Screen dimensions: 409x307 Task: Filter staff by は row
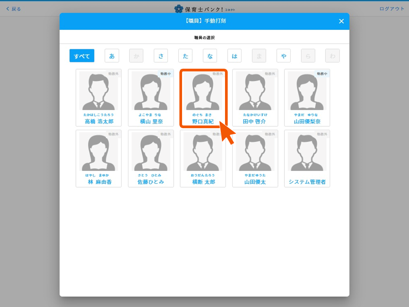(x=235, y=56)
